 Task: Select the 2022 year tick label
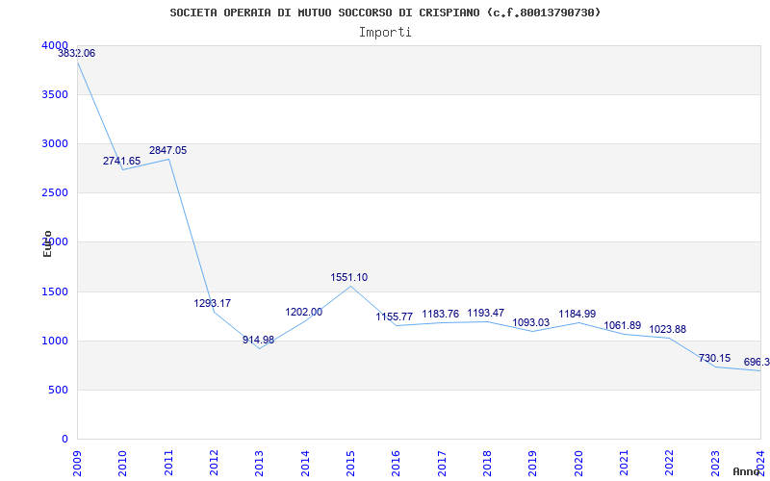pos(669,462)
